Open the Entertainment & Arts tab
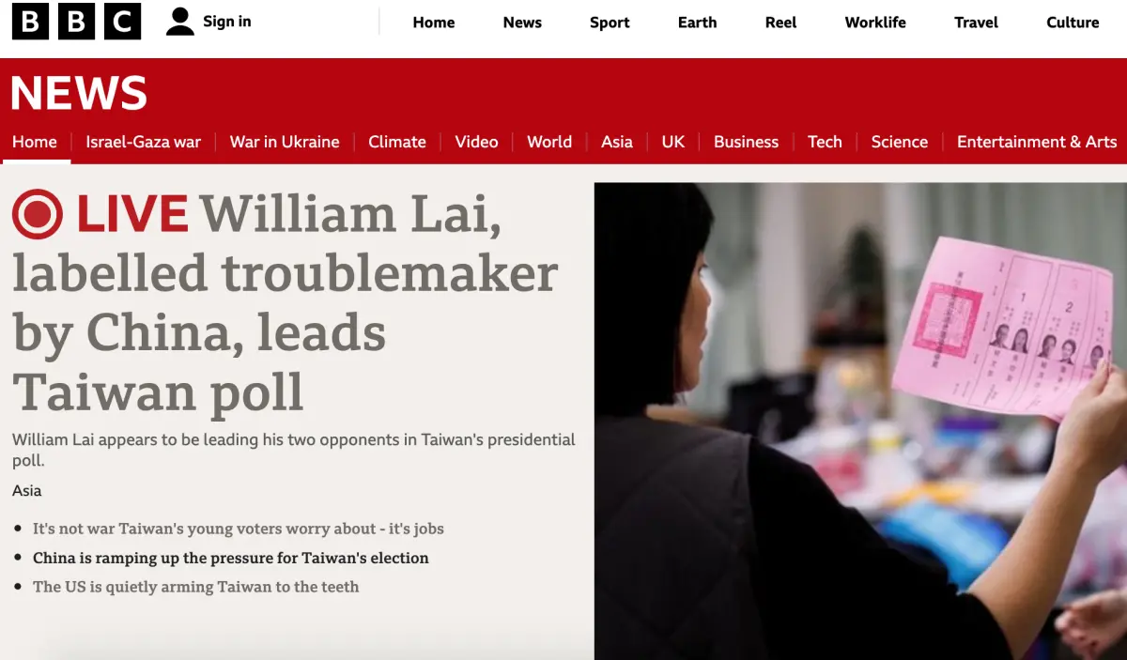This screenshot has width=1127, height=660. [1037, 142]
